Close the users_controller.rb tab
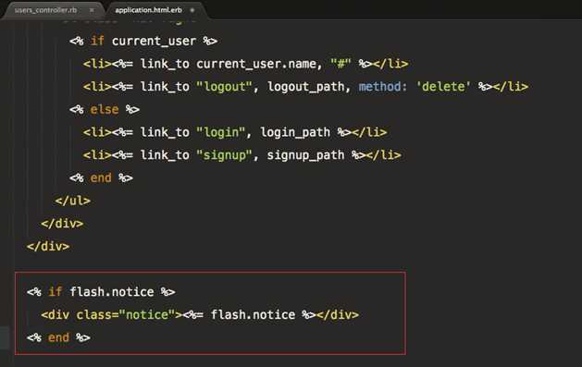 [x=92, y=10]
